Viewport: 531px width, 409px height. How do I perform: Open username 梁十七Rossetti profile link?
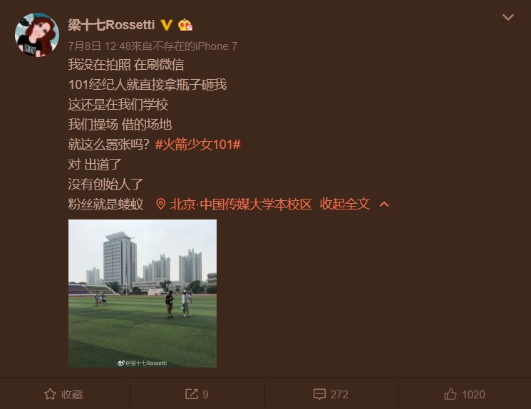(x=111, y=25)
